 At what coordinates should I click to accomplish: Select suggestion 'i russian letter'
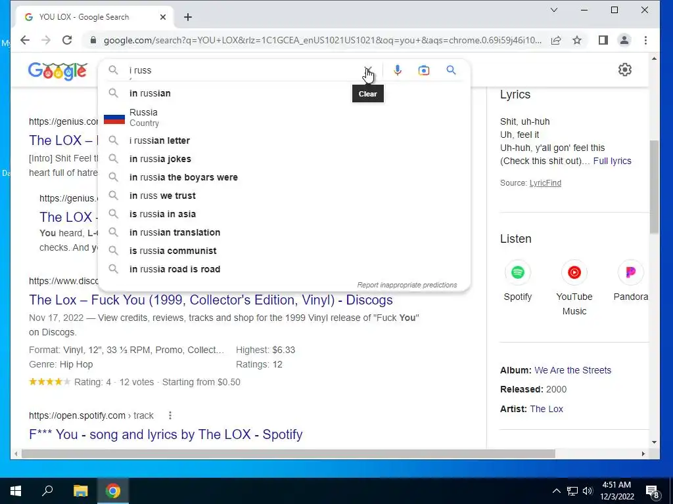(284, 140)
